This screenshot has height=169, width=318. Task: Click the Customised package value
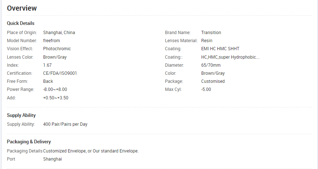213,81
